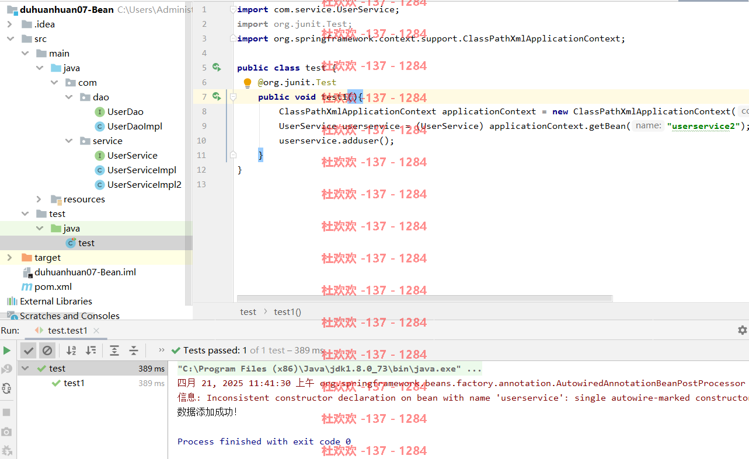Fold the imports block at line 1

[233, 10]
